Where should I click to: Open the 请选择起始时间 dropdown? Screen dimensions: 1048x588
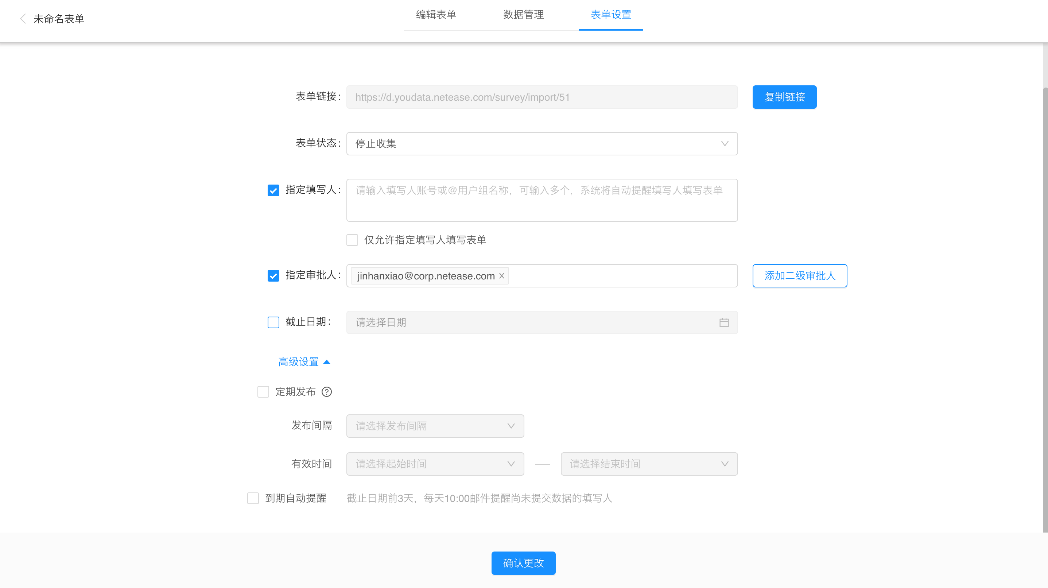coord(435,464)
